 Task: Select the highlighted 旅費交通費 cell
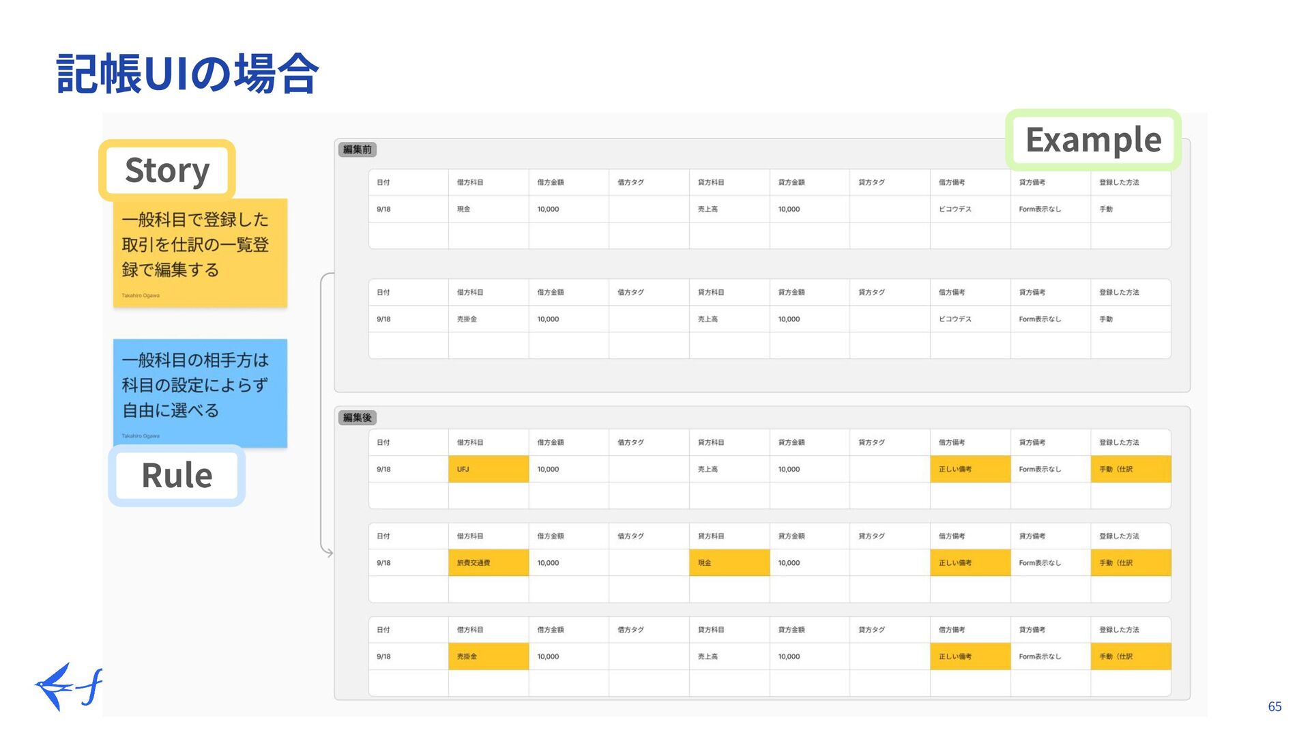click(x=488, y=563)
